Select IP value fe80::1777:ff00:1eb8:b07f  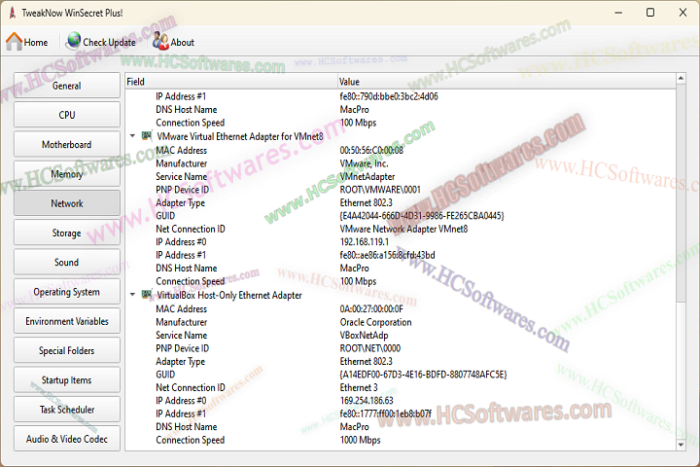(x=385, y=413)
